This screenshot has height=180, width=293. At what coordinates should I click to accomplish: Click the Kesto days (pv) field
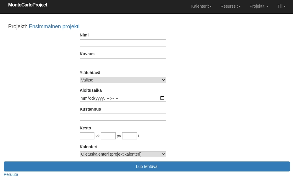point(108,136)
